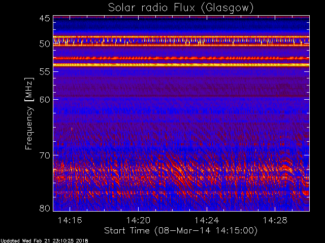The image size is (325, 243).
Task: Click the '60' frequency tick label
Action: point(45,100)
